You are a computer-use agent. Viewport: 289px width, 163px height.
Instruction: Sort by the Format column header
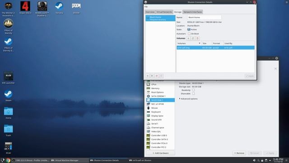218,43
